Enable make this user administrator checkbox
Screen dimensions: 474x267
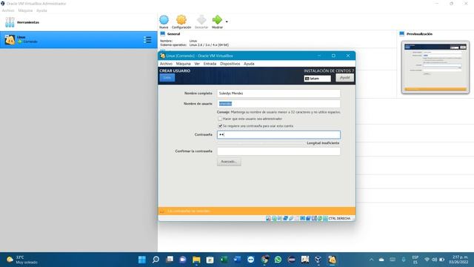click(x=220, y=119)
